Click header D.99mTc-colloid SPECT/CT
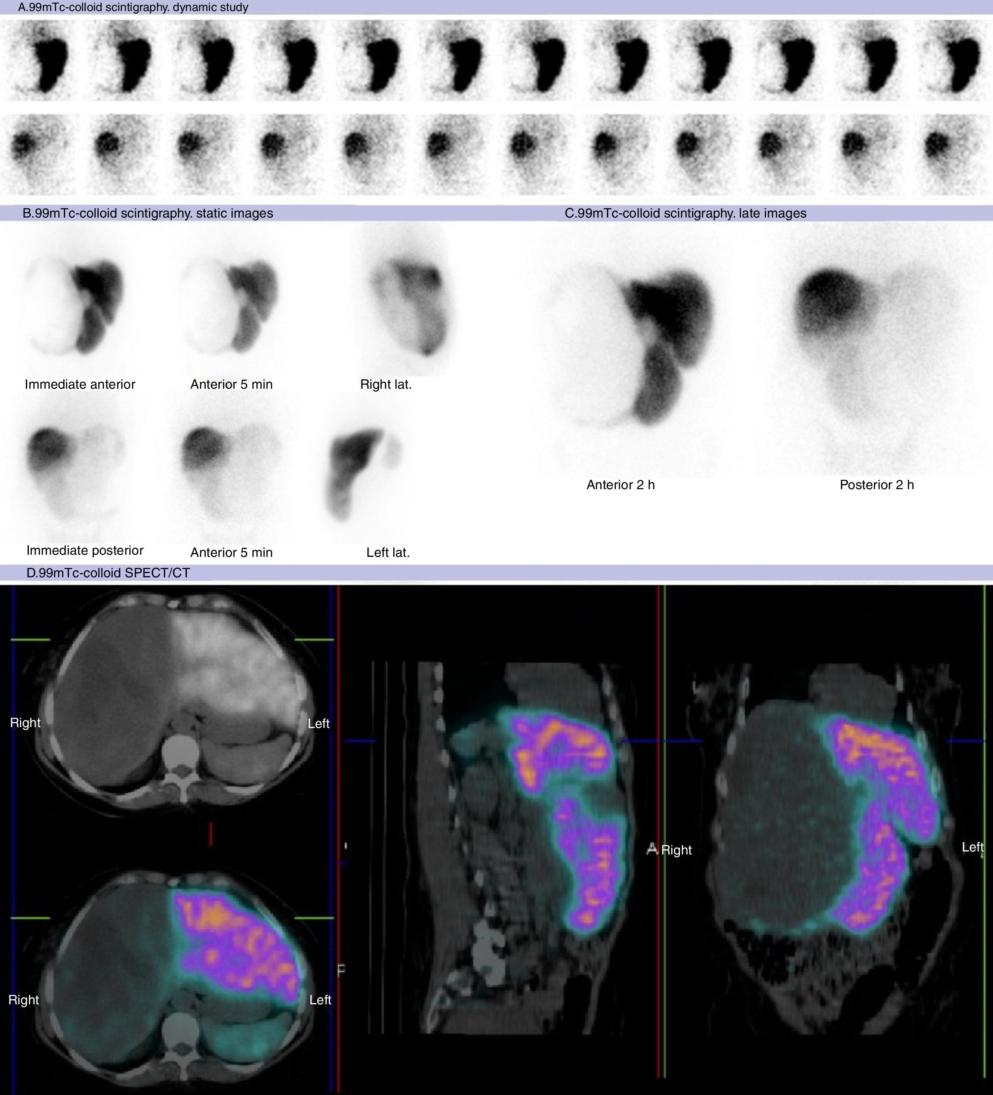 point(108,573)
